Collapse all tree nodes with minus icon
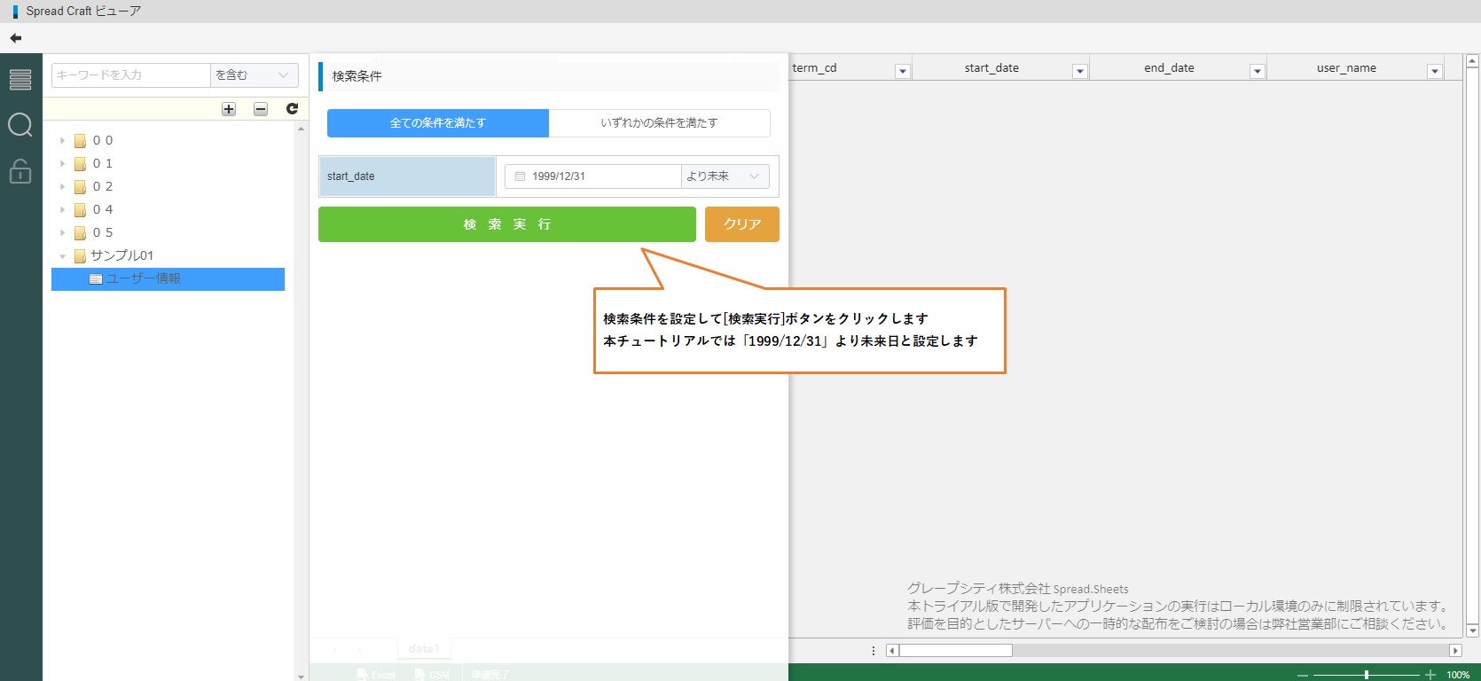The height and width of the screenshot is (681, 1481). coord(261,109)
